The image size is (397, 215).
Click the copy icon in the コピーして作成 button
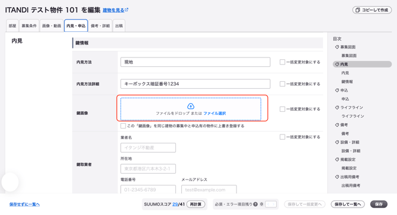tap(357, 10)
